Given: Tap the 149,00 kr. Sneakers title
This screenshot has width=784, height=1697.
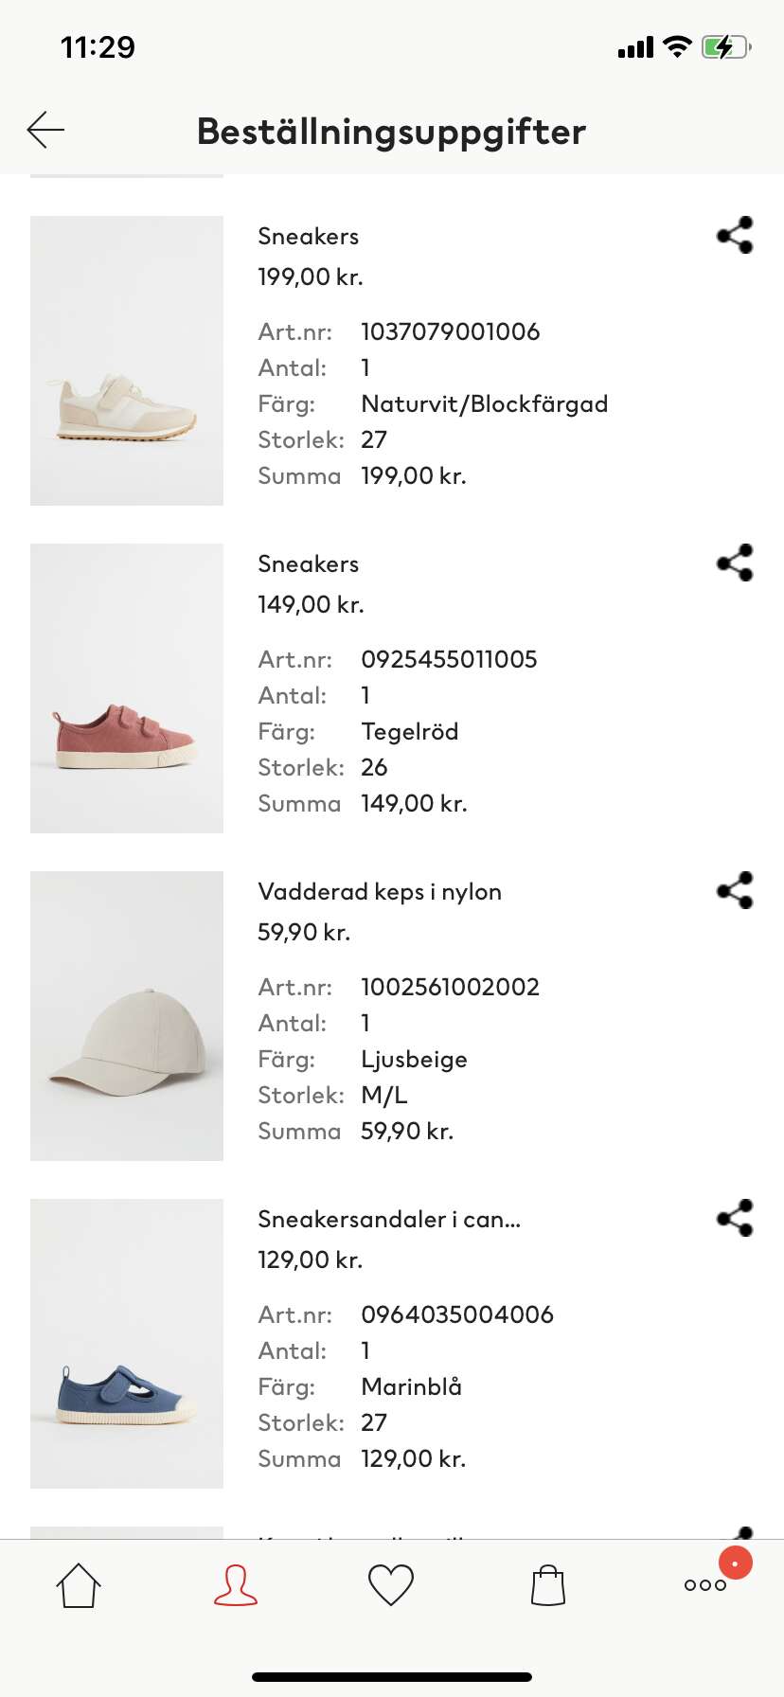Looking at the screenshot, I should 309,563.
